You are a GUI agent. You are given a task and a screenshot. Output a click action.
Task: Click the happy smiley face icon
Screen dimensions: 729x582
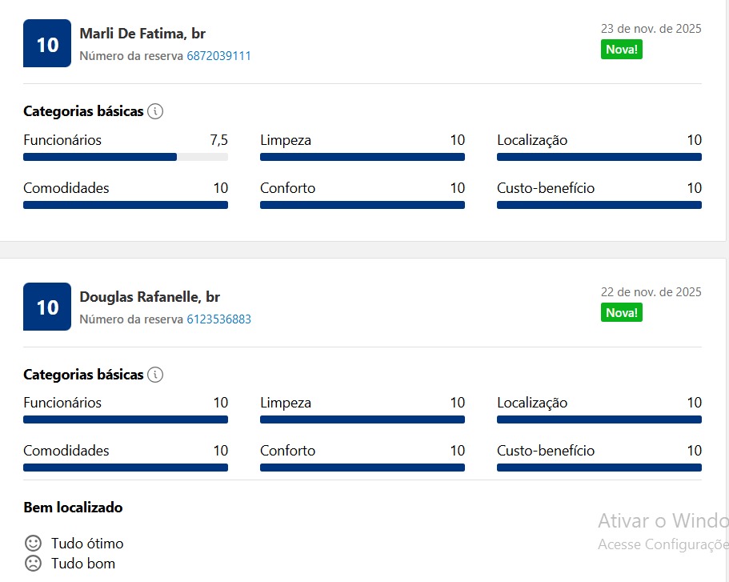33,544
